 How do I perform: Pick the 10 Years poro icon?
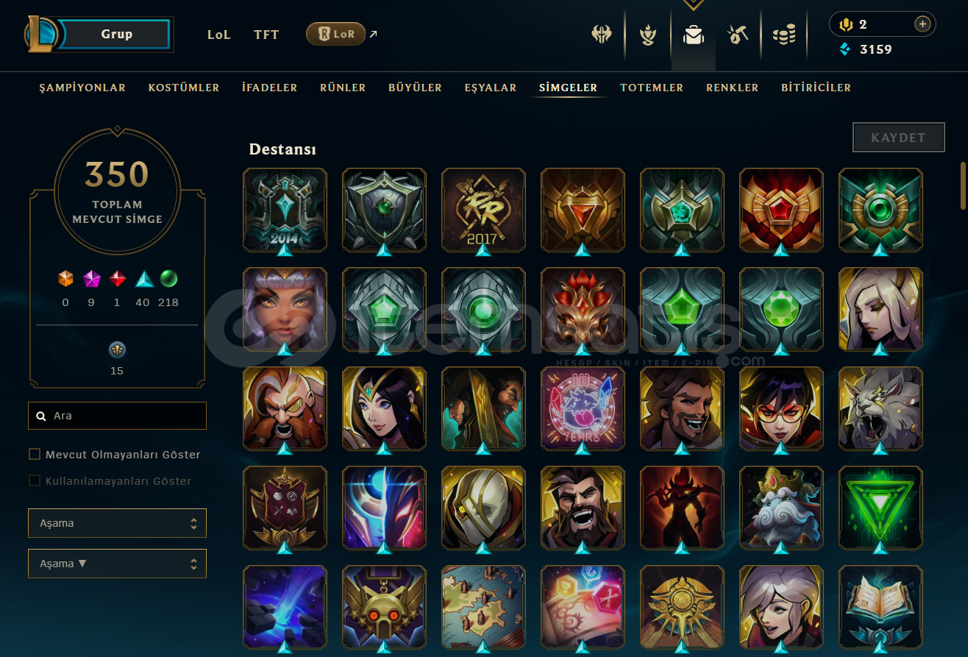583,408
